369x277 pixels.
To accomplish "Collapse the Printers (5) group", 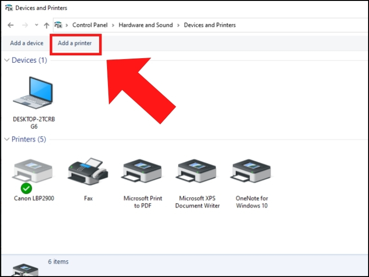I will click(x=7, y=139).
